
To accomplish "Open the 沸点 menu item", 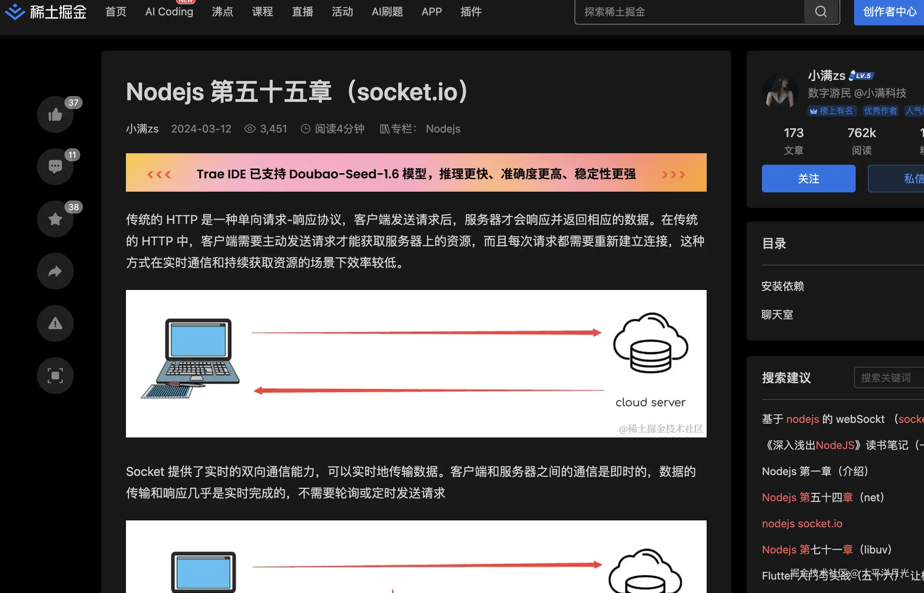I will [222, 12].
